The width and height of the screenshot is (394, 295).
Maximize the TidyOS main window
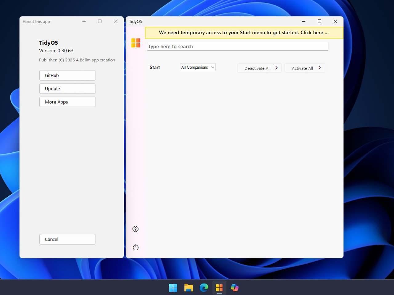pos(320,21)
